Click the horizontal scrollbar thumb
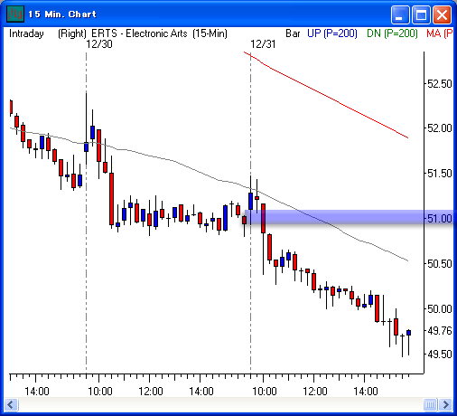This screenshot has width=457, height=416. tap(430, 404)
